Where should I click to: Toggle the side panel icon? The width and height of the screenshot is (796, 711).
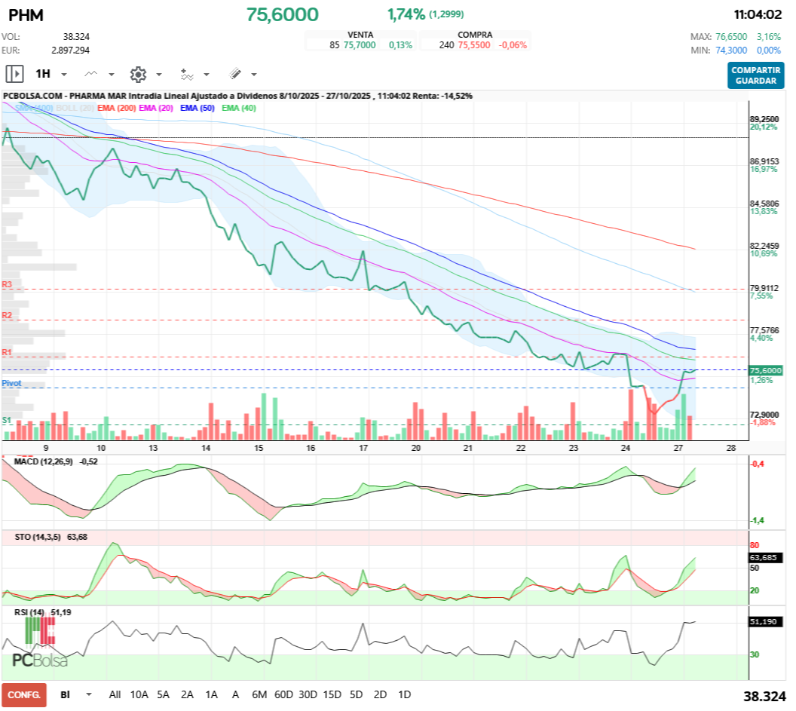coord(14,74)
